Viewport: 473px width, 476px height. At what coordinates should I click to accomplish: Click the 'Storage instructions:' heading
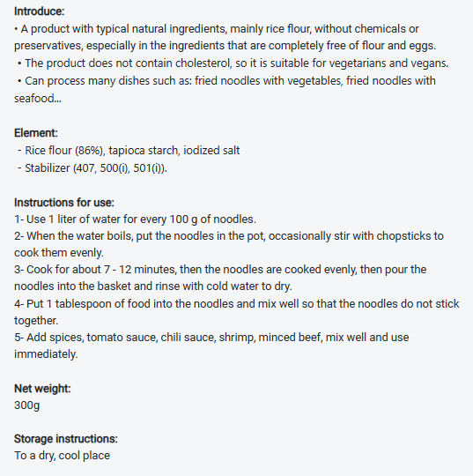[65, 439]
